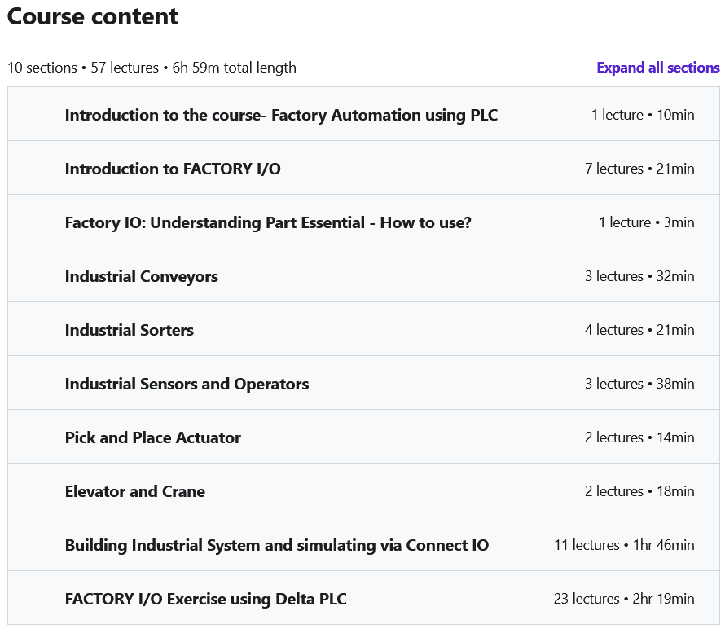Viewport: 725px width, 633px height.
Task: Click the 2 lectures • 18min label
Action: pyautogui.click(x=639, y=491)
